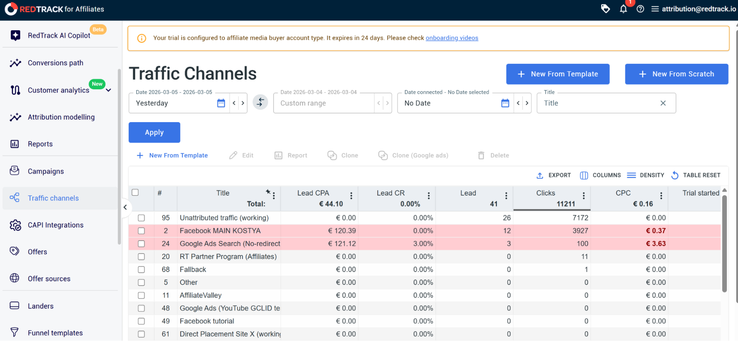738x341 pixels.
Task: Open Conversions path in sidebar
Action: [x=55, y=63]
